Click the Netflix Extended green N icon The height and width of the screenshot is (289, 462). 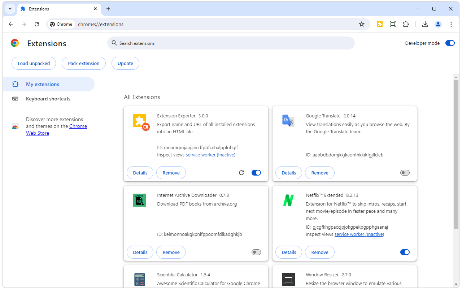288,200
